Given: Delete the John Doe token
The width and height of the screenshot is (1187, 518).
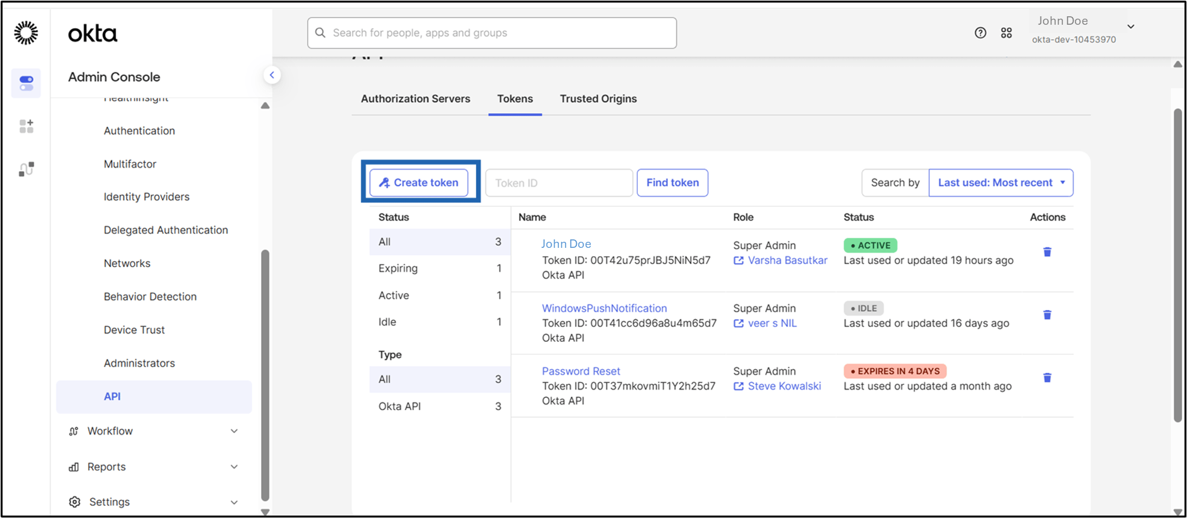Looking at the screenshot, I should (1047, 252).
